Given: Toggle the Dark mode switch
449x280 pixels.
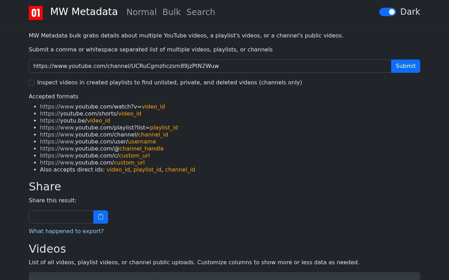Looking at the screenshot, I should click(388, 12).
